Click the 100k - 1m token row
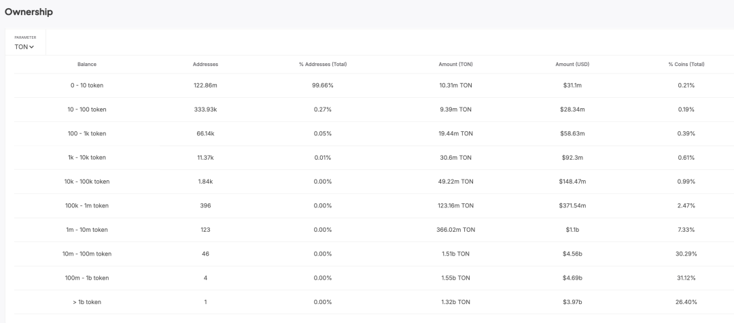734x323 pixels. [86, 205]
